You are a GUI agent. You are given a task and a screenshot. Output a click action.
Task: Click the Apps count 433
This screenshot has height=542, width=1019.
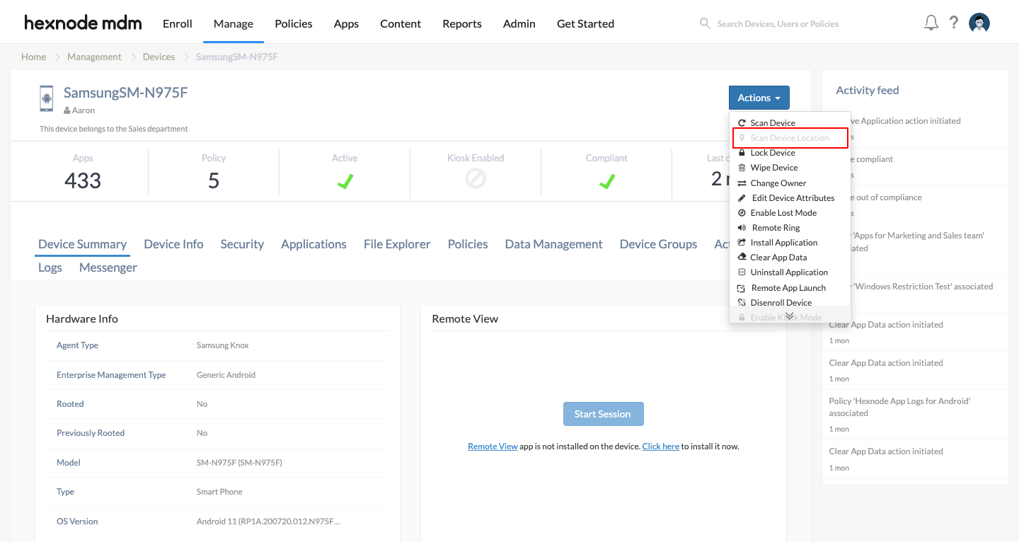[83, 180]
